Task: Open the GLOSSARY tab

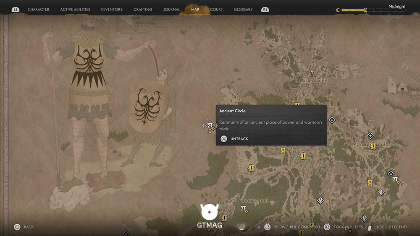Action: 243,9
